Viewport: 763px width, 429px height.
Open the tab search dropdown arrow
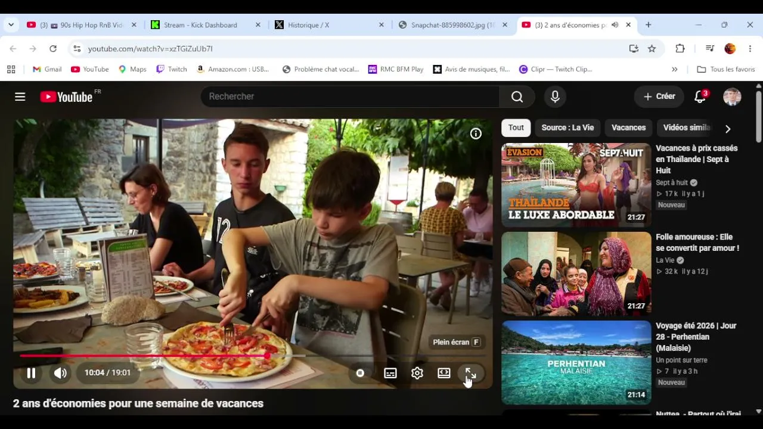click(11, 25)
